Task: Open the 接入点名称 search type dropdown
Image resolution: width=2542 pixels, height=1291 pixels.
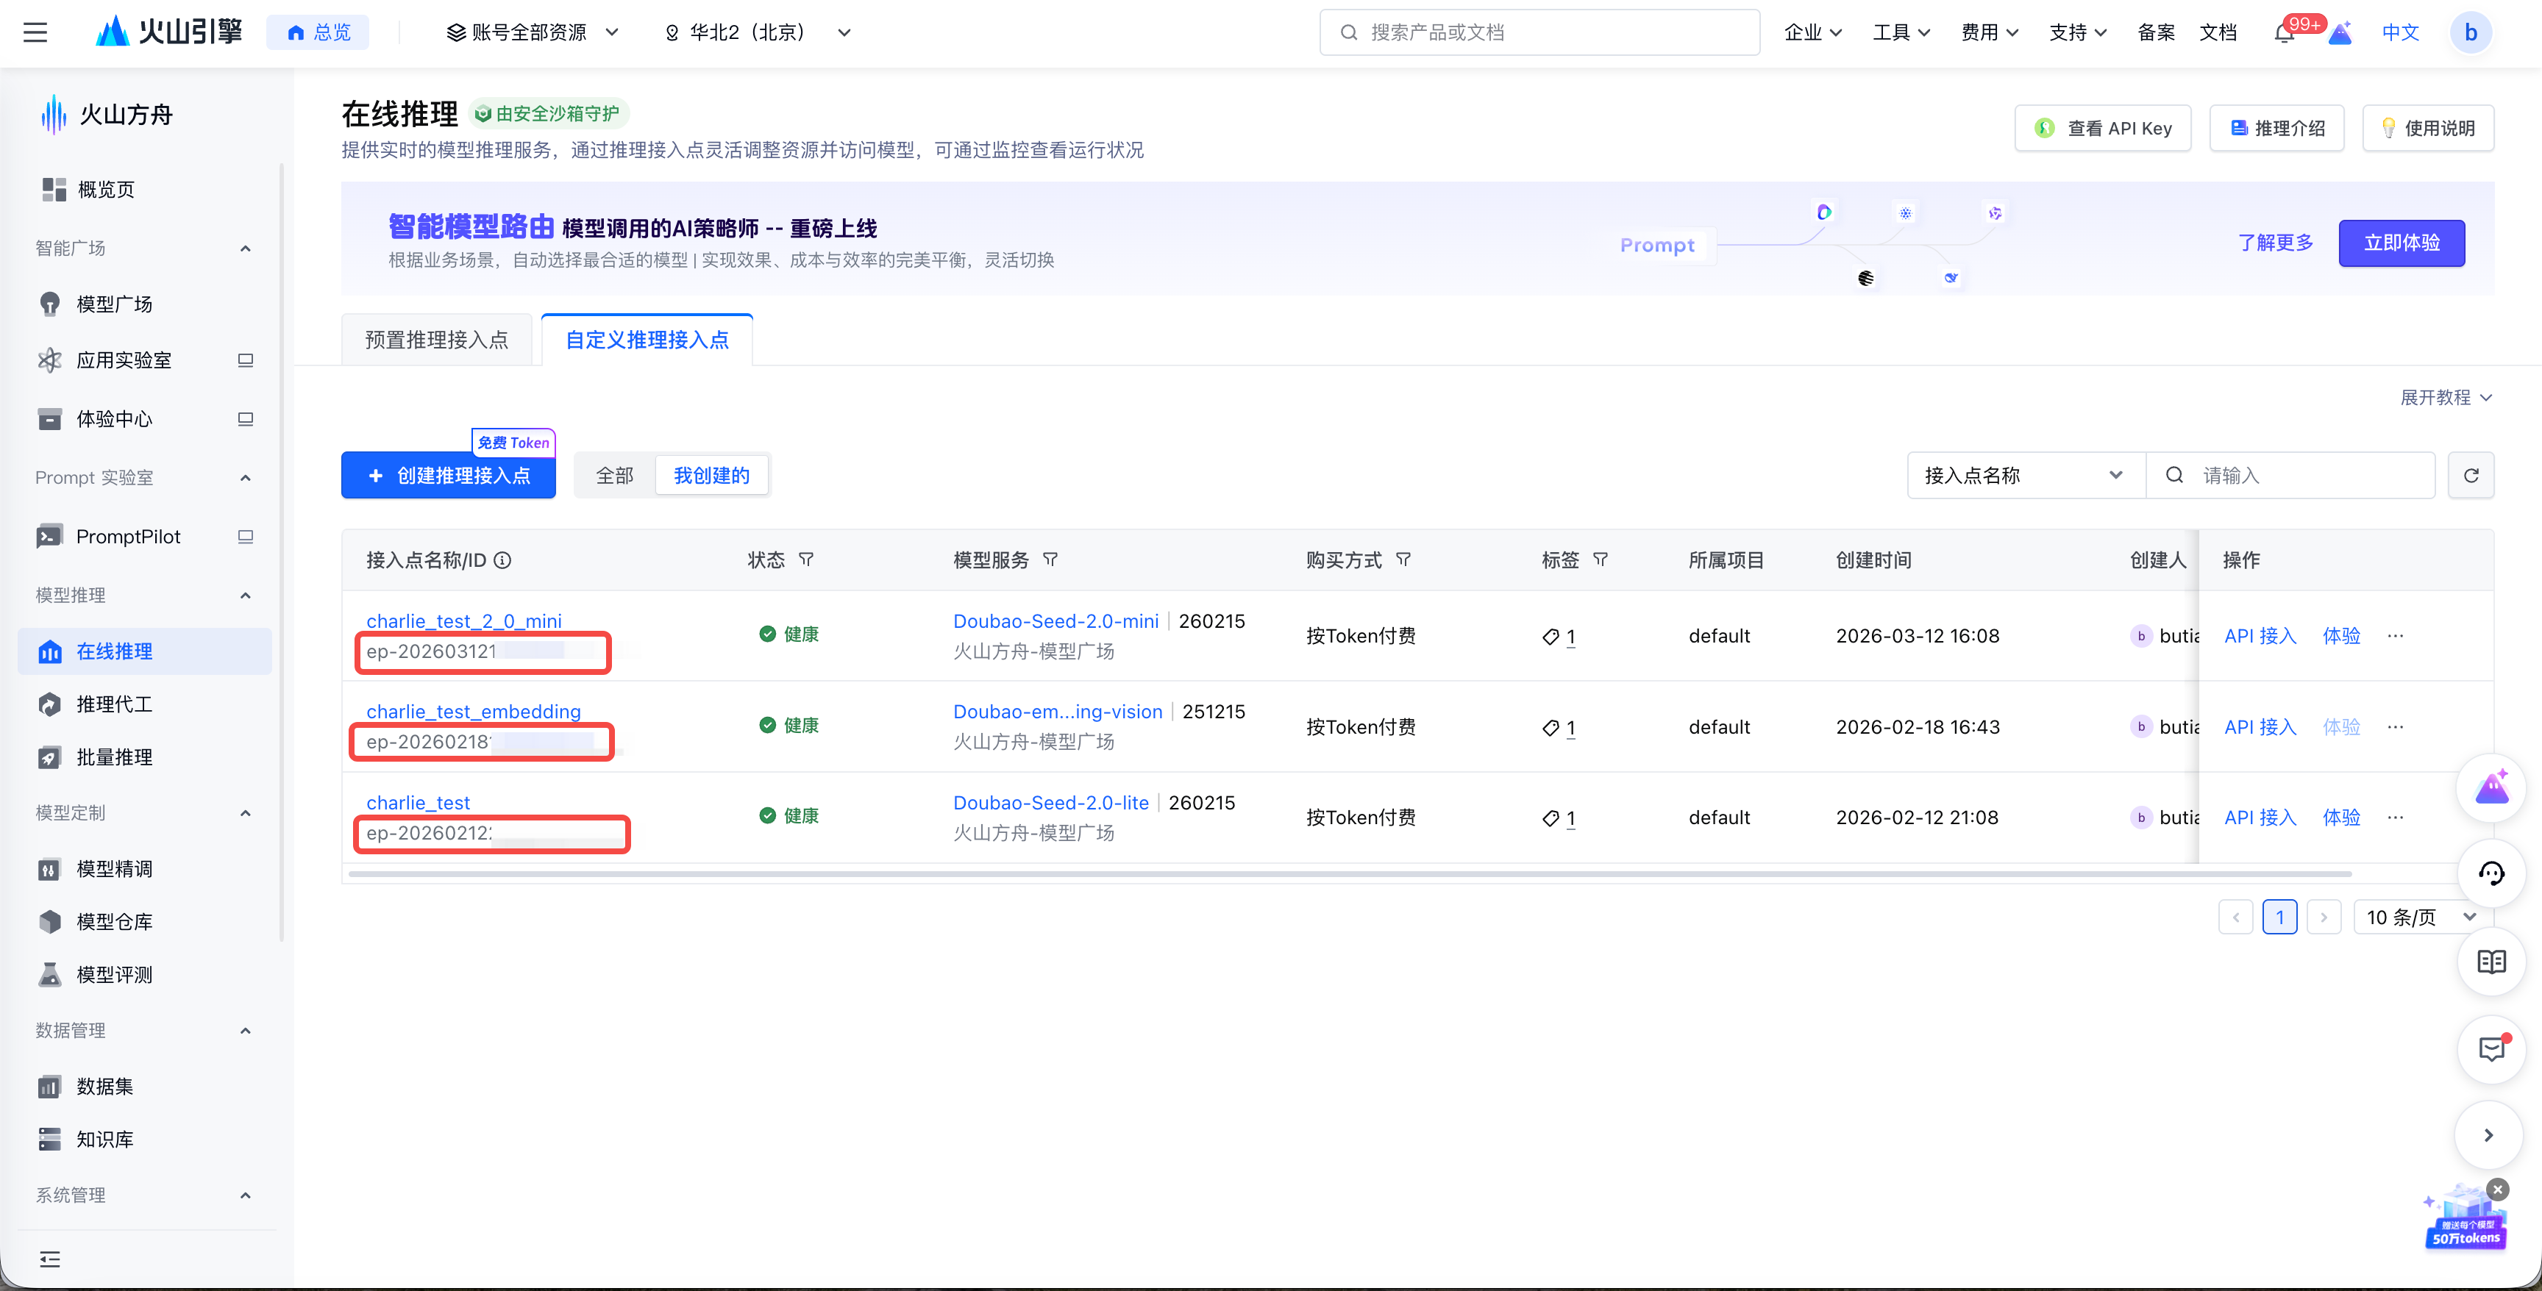Action: coord(2026,476)
